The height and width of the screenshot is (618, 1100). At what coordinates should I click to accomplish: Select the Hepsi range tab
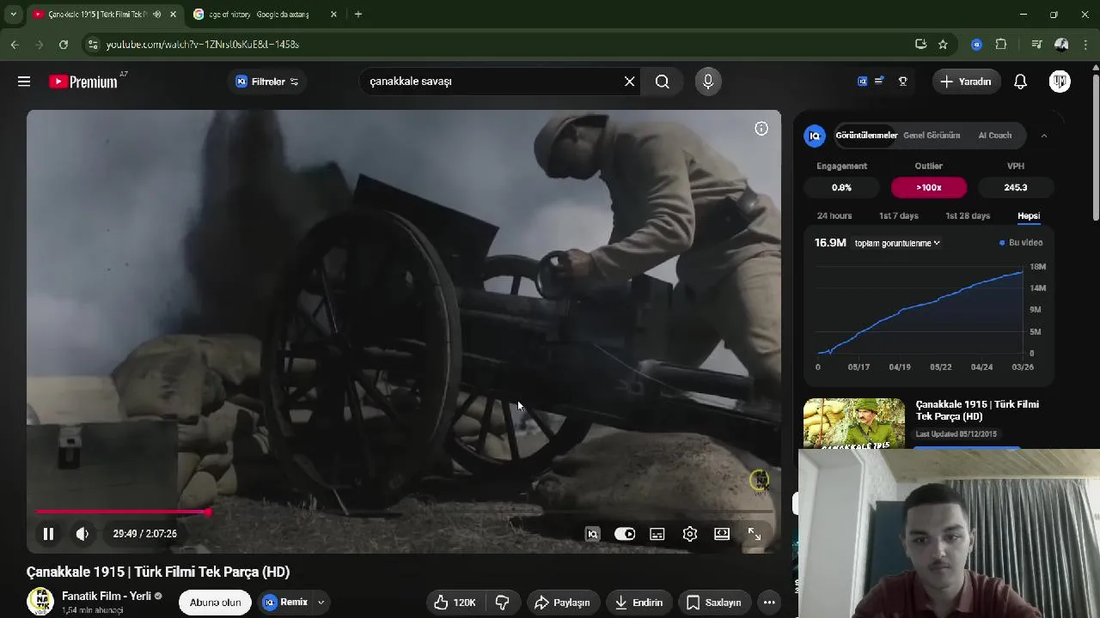pyautogui.click(x=1029, y=215)
